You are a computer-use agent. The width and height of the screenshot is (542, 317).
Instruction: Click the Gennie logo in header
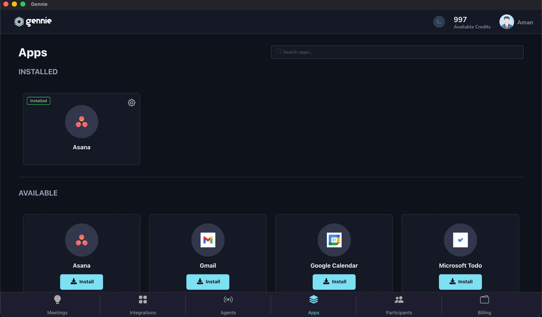tap(33, 21)
